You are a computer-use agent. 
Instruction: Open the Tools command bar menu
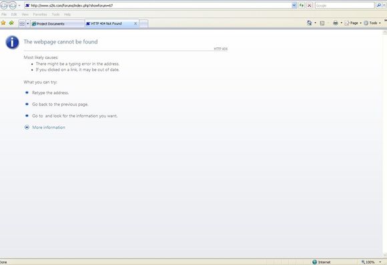372,23
